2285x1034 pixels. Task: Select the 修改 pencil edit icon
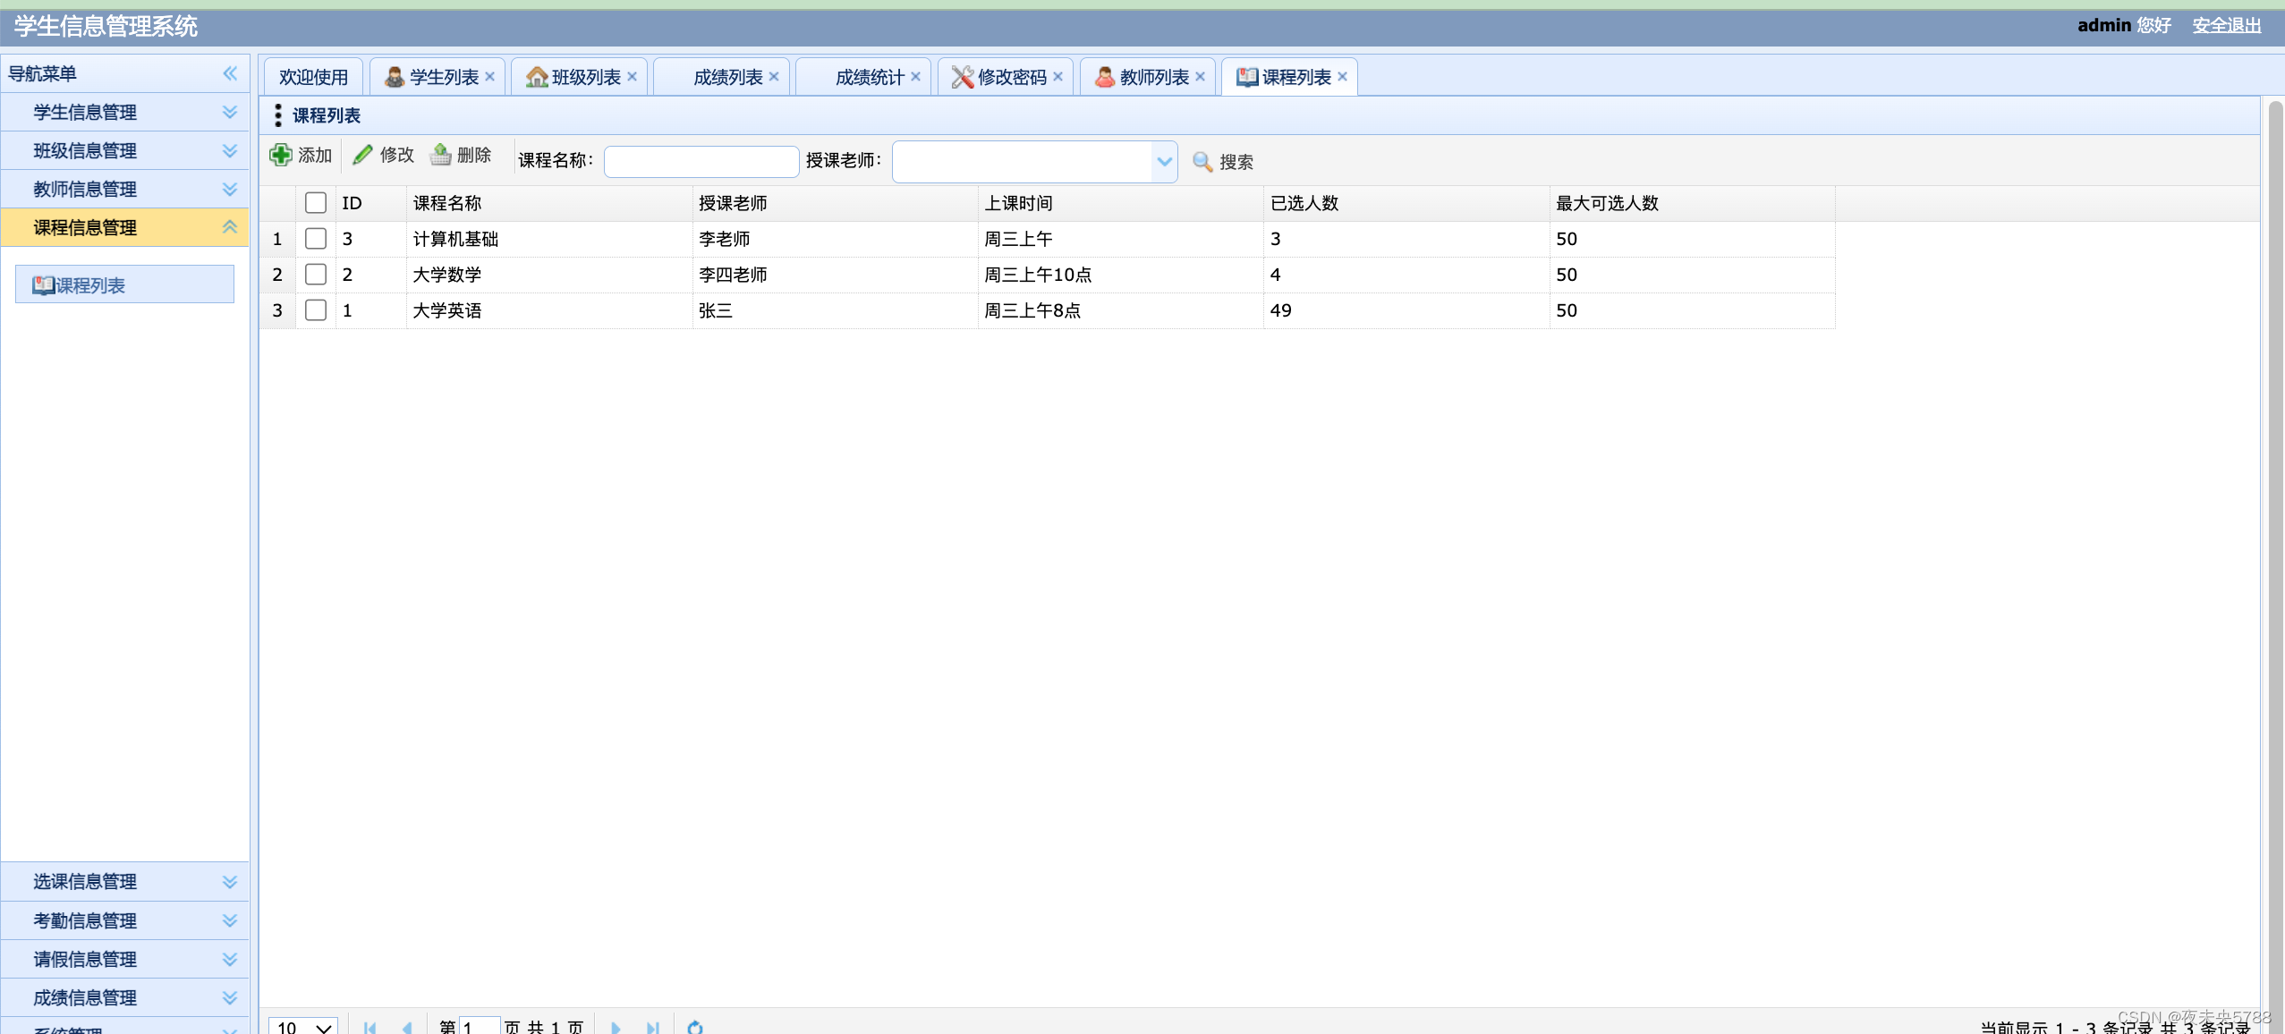tap(361, 154)
